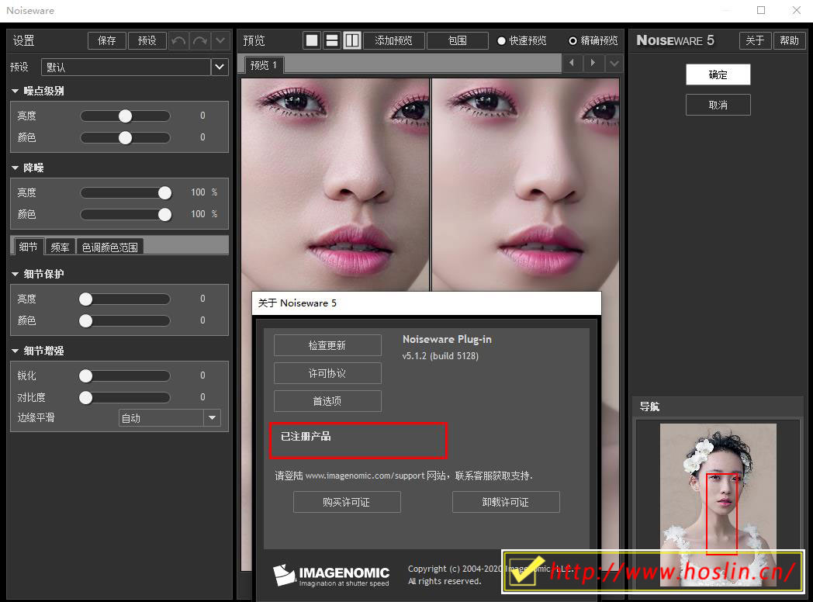813x602 pixels.
Task: Collapse the 噪点级别 section
Action: (15, 92)
